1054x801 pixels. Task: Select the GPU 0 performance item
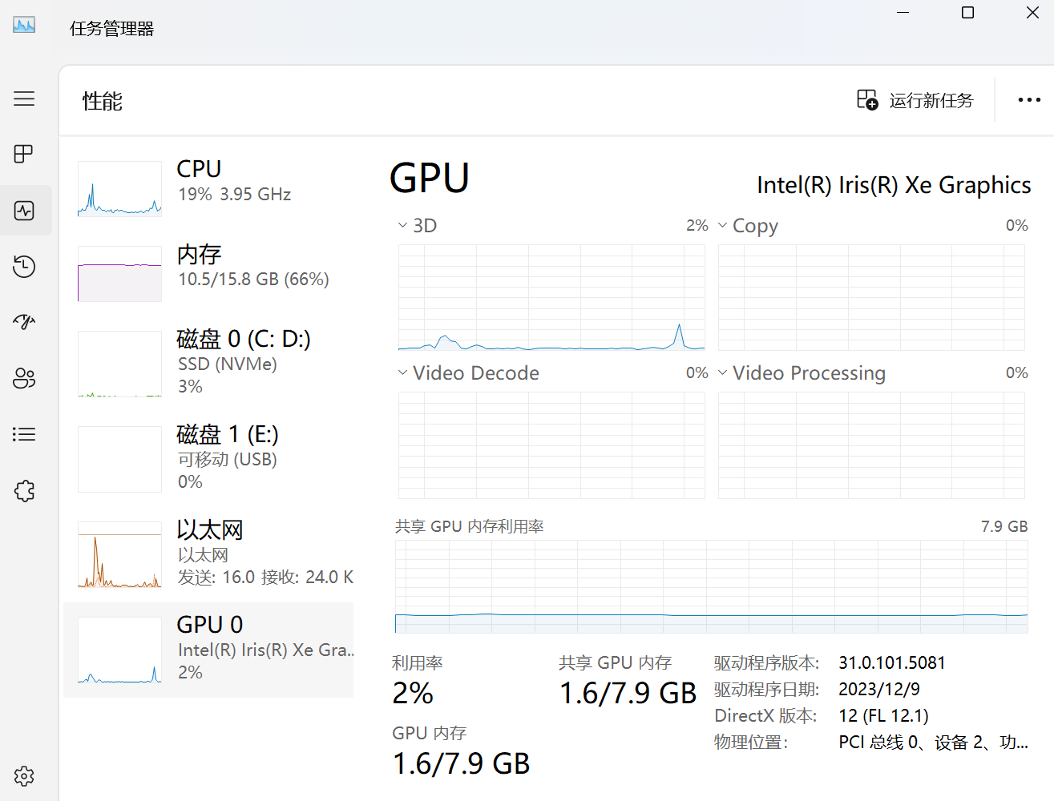(x=208, y=650)
